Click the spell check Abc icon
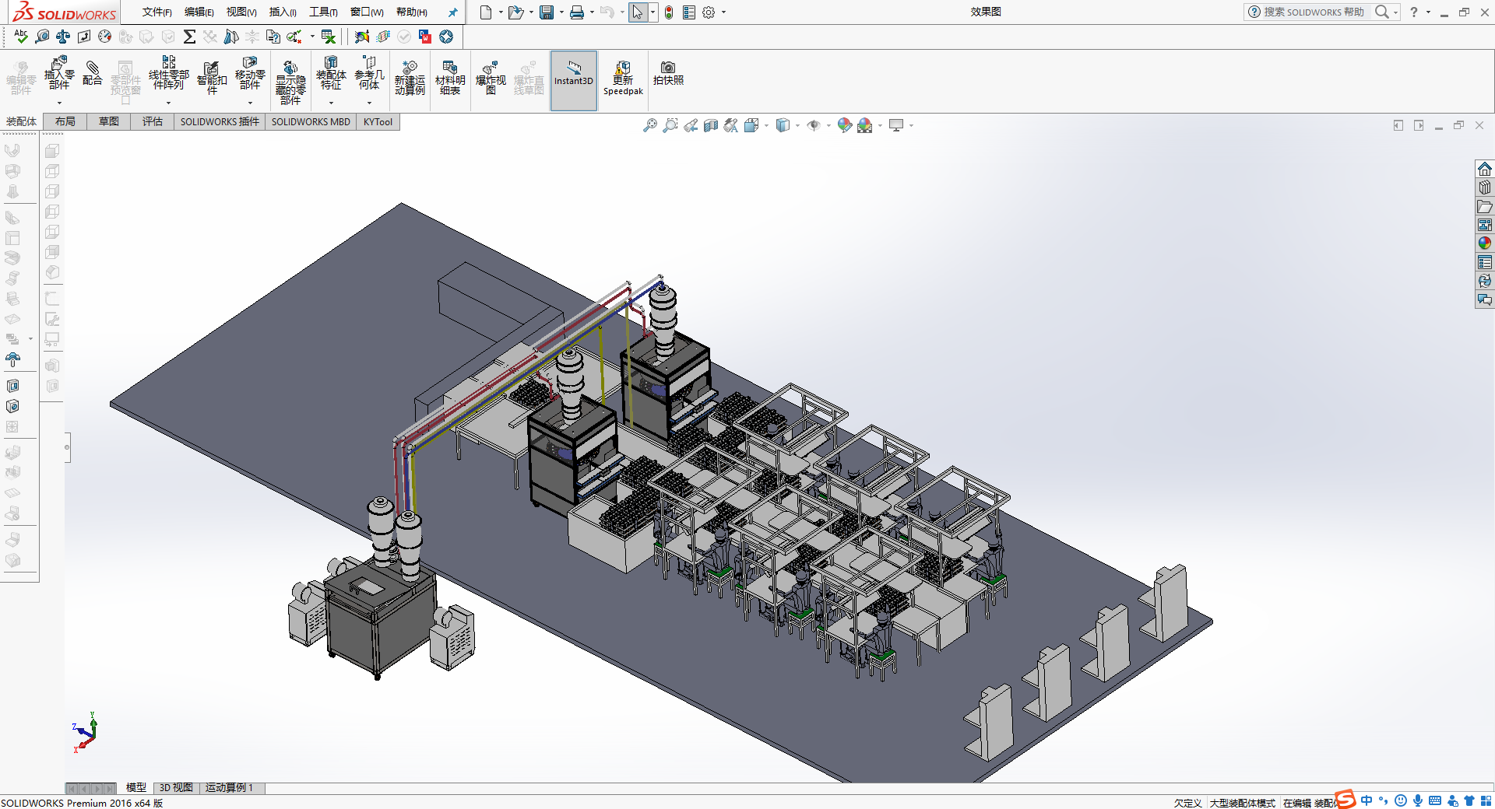Screen dimensions: 1495x809 point(21,37)
